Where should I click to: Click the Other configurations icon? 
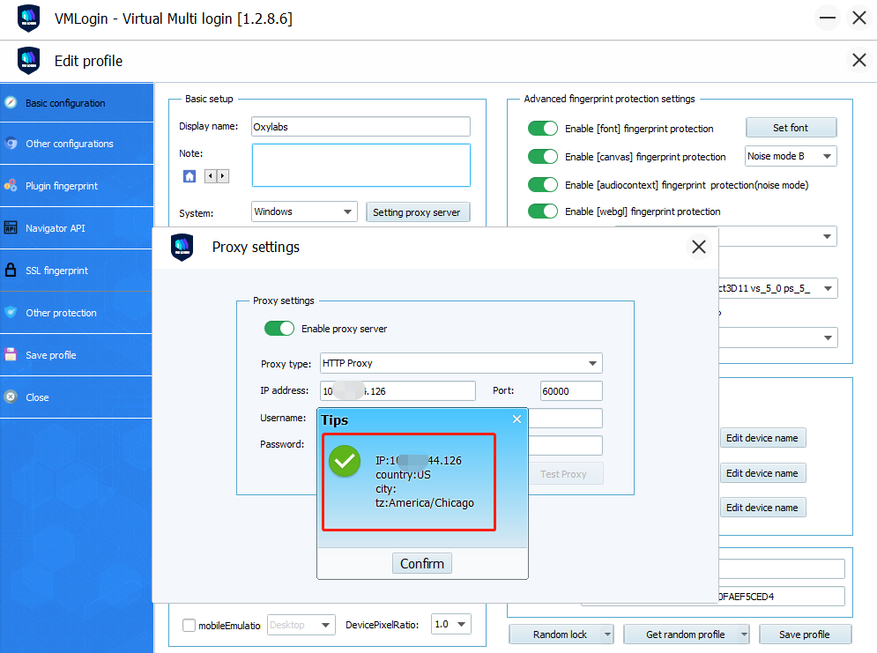11,143
